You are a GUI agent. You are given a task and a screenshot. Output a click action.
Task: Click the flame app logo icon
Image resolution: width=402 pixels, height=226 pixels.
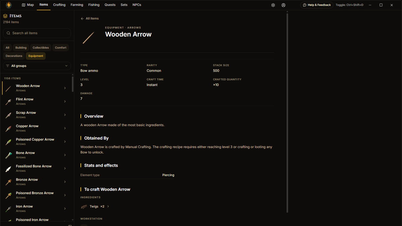click(x=9, y=5)
